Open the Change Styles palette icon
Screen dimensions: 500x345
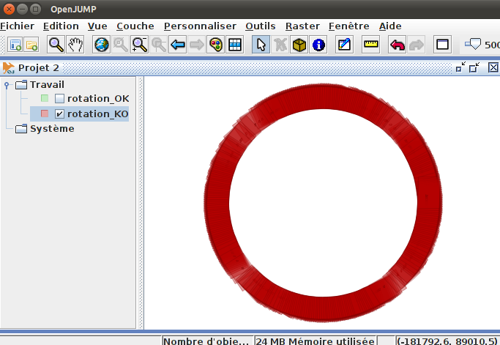(216, 45)
